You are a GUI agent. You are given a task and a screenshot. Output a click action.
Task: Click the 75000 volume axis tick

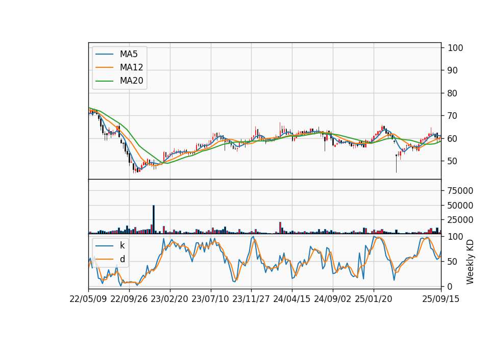pyautogui.click(x=460, y=190)
